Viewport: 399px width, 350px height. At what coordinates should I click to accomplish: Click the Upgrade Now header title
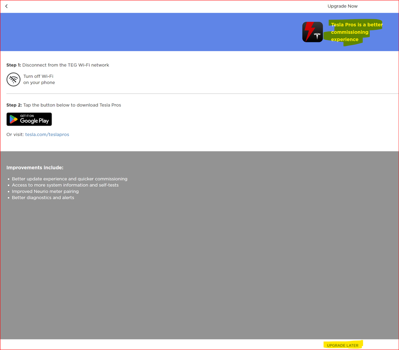point(343,6)
